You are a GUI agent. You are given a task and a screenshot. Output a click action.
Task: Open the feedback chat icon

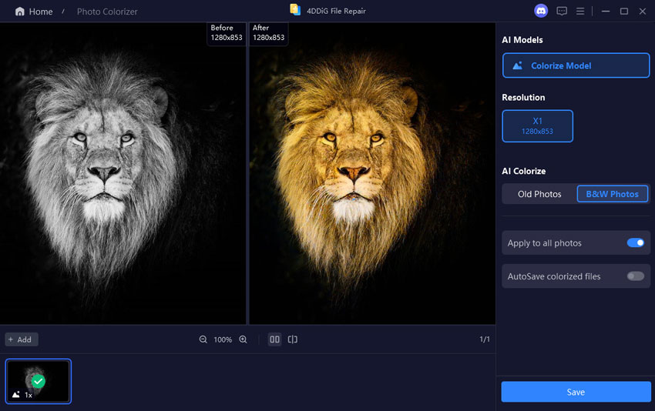(562, 12)
